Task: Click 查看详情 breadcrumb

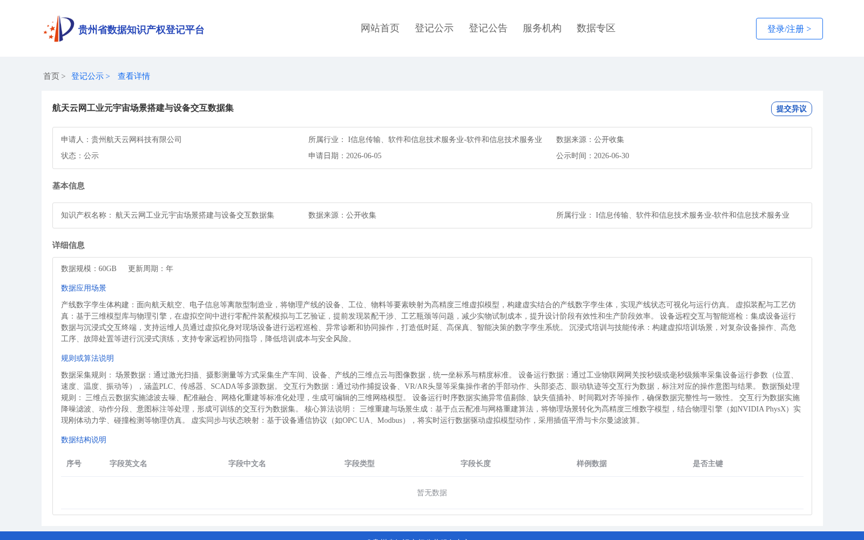Action: point(134,76)
